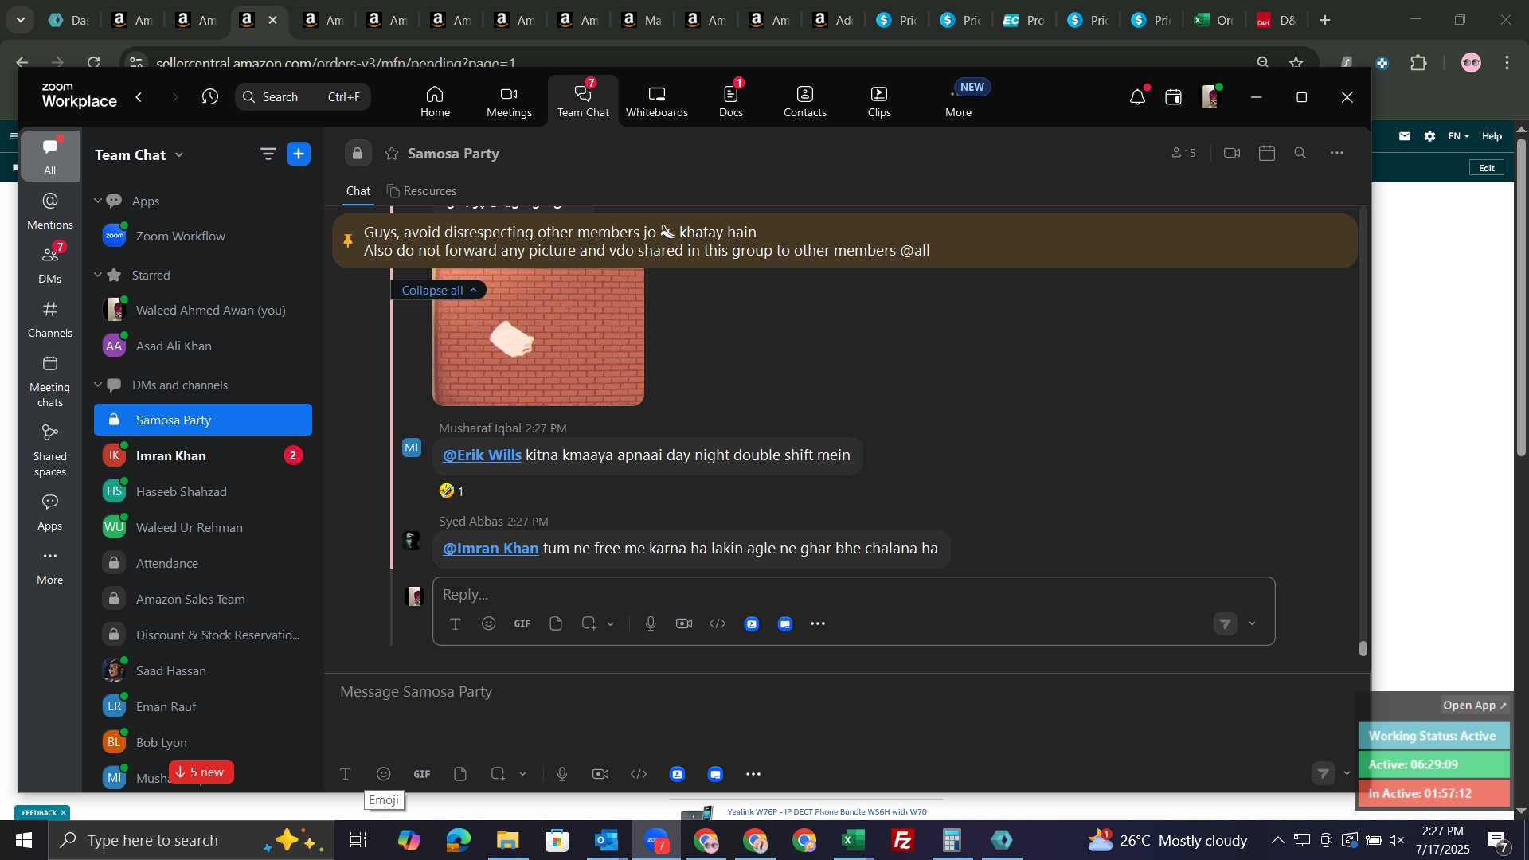This screenshot has width=1529, height=860.
Task: Open emoji picker in reply box
Action: (489, 623)
